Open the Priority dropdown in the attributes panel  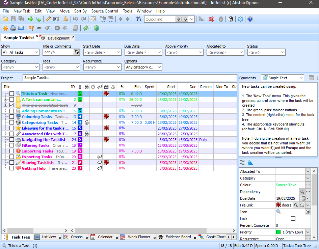click(308, 232)
